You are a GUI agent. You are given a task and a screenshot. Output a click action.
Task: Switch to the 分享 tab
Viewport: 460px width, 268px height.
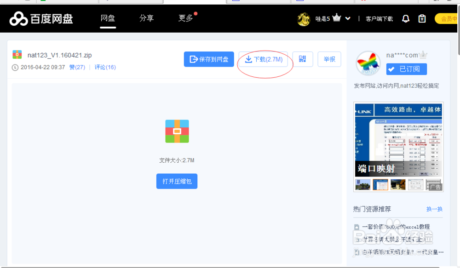pos(146,18)
